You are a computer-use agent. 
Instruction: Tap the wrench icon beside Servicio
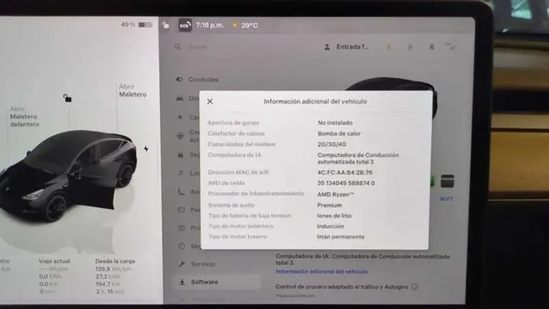pos(182,264)
